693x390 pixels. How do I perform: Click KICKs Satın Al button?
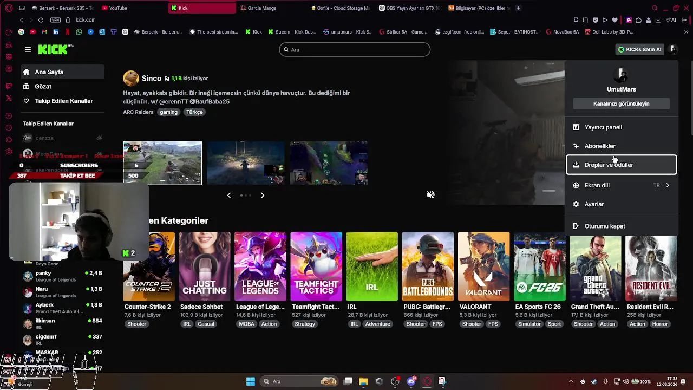click(639, 49)
